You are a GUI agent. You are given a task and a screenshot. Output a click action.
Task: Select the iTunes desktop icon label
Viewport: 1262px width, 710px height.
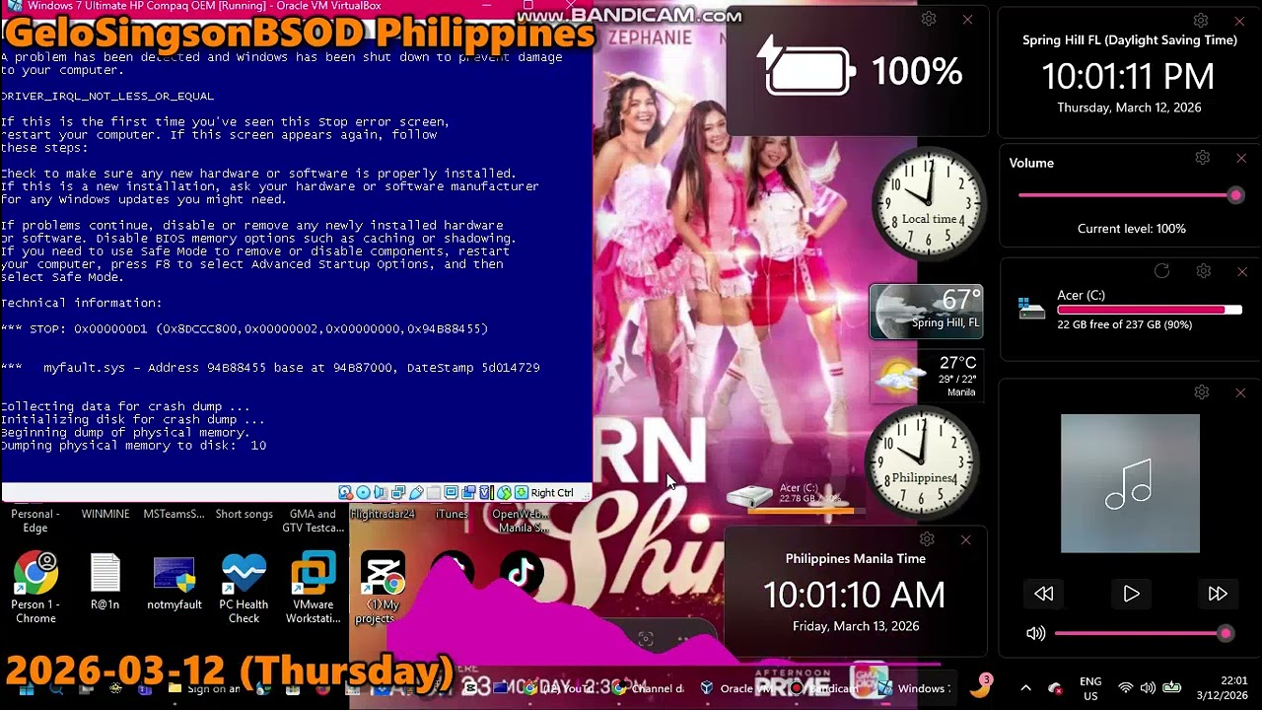point(452,514)
